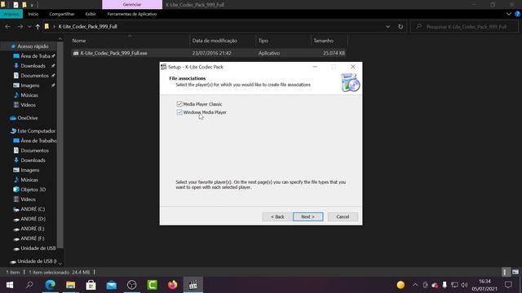Click the red cloud tray icon
This screenshot has height=293, width=522.
coord(435,285)
